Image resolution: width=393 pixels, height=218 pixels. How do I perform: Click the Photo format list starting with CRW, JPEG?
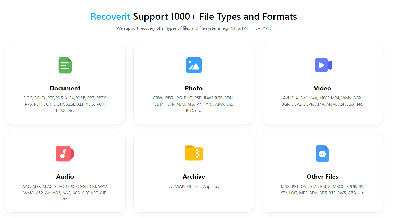pos(194,104)
